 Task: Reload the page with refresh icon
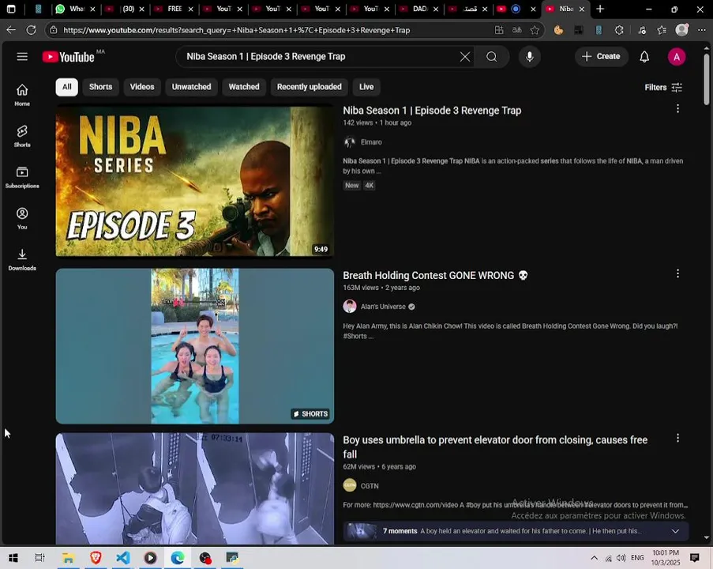pyautogui.click(x=31, y=30)
